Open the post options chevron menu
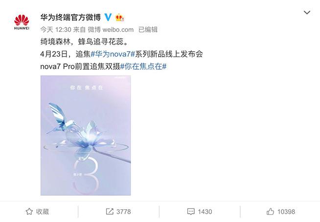The height and width of the screenshot is (222, 320). [x=307, y=13]
